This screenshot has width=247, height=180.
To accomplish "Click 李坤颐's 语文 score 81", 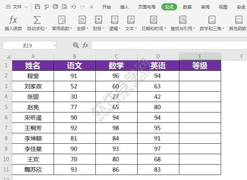I will pos(75,138).
